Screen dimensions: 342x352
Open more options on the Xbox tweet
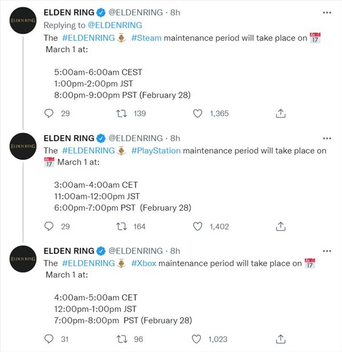pyautogui.click(x=327, y=251)
